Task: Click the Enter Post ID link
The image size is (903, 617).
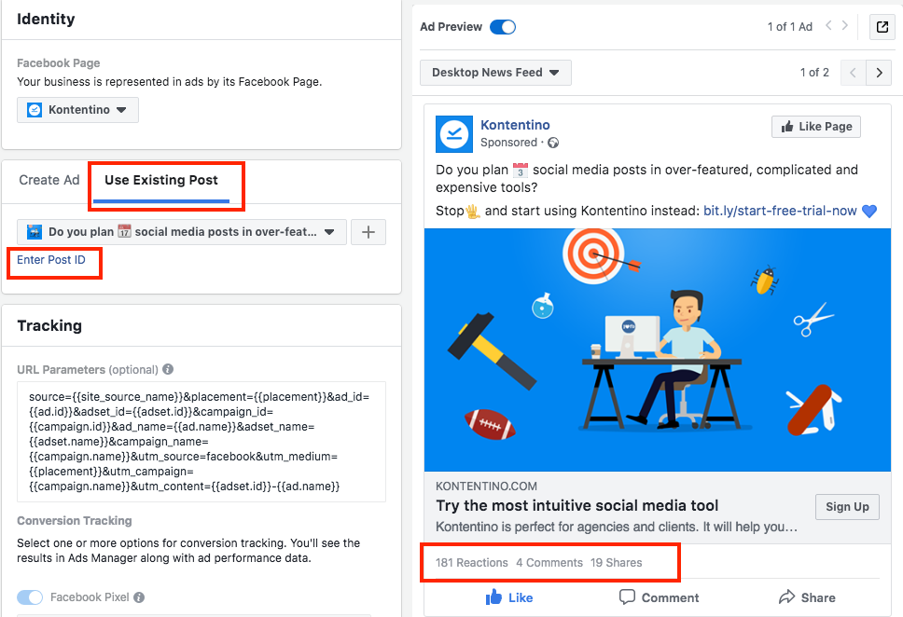Action: pyautogui.click(x=50, y=260)
